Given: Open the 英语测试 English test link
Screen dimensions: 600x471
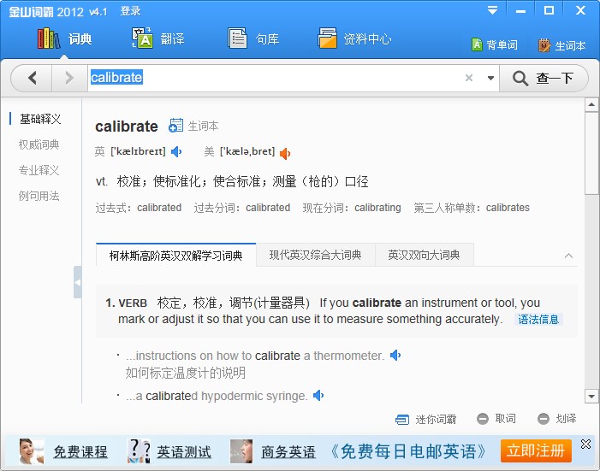Looking at the screenshot, I should pos(184,452).
